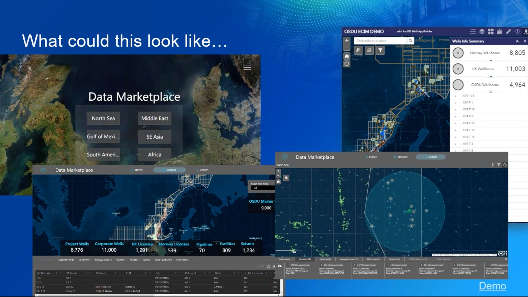
Task: Click My Location button on OSDU map
Action: (x=347, y=64)
